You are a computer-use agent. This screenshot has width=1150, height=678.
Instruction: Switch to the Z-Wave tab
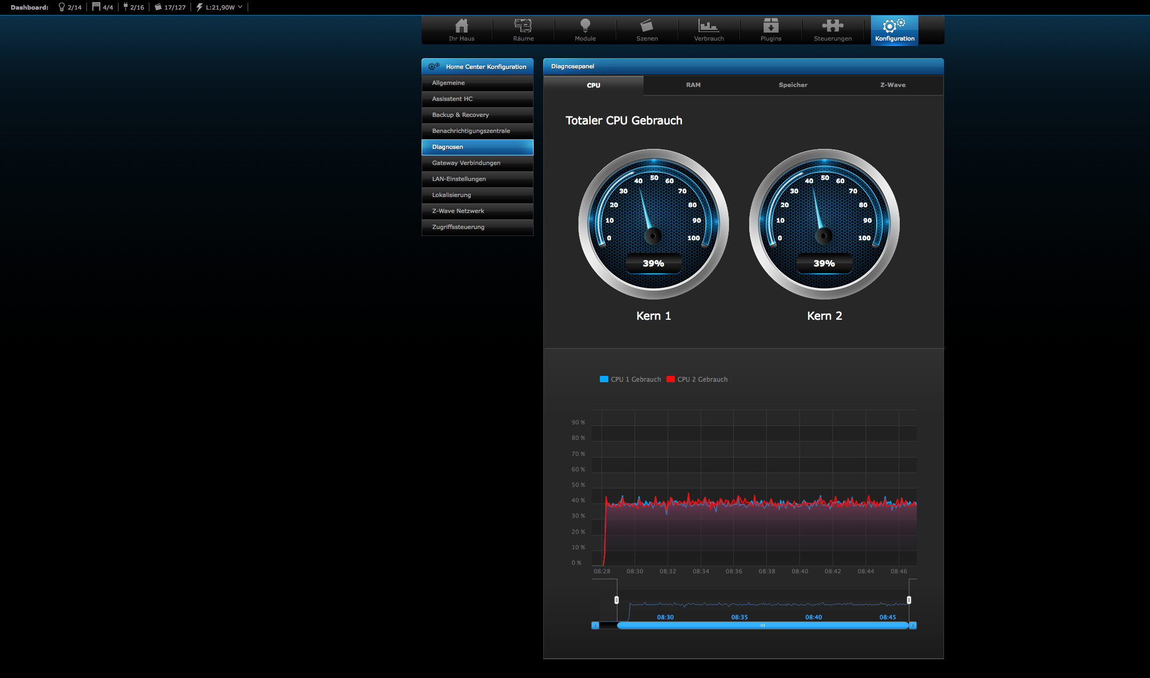(893, 85)
